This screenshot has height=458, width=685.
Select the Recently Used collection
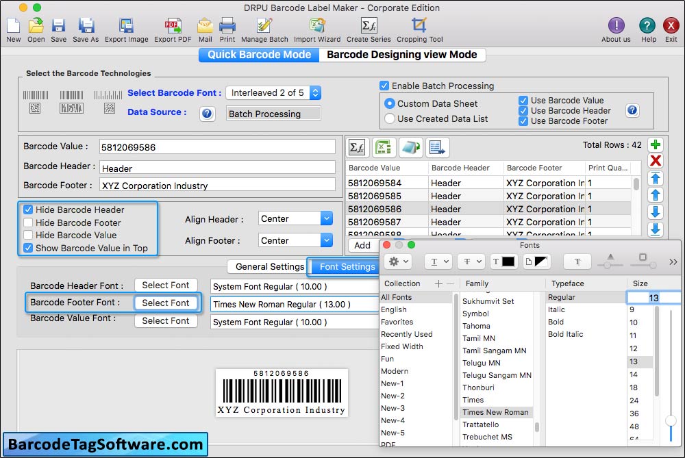point(406,334)
